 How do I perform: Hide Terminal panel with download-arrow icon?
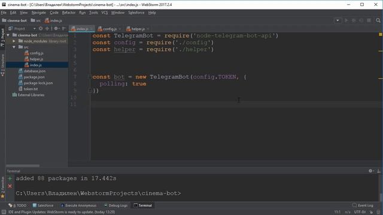click(x=379, y=171)
